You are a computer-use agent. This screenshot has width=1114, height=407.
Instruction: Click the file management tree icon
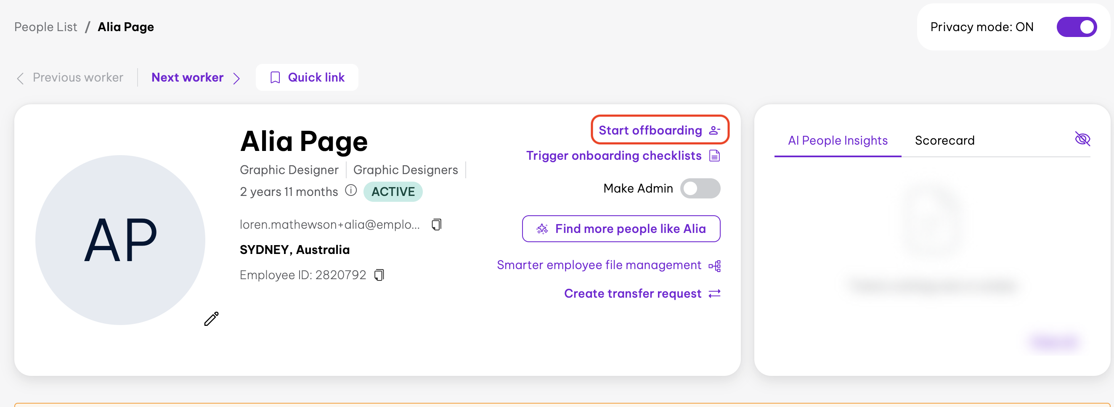(714, 266)
